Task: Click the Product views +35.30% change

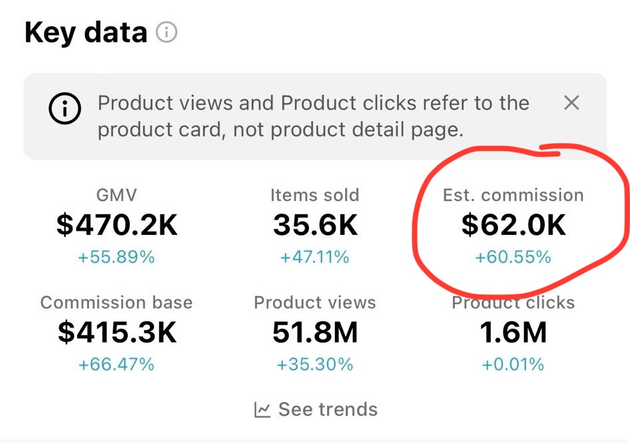Action: pos(314,365)
